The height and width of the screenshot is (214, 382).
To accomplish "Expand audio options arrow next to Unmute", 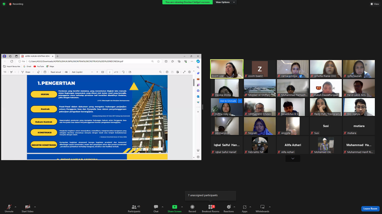I will 16,207.
